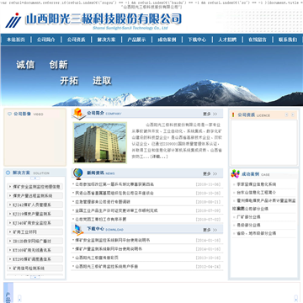The image size is (303, 303).
Task: Open the news item dated 2018-10-26
Action: point(114,194)
